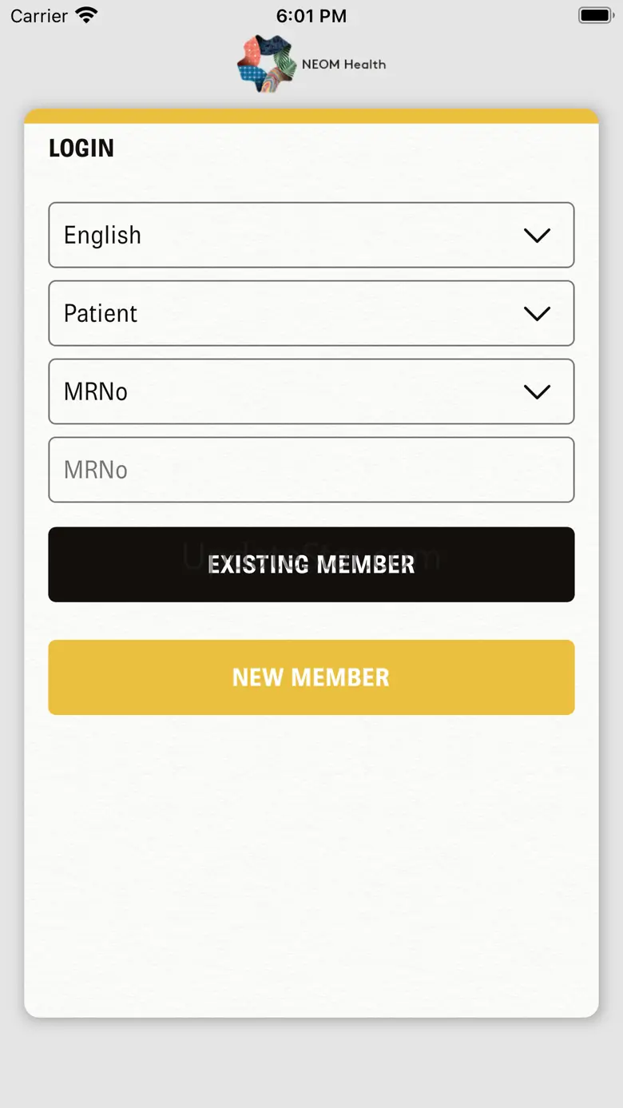The height and width of the screenshot is (1108, 623).
Task: Select the word English in the dropdown
Action: point(102,236)
